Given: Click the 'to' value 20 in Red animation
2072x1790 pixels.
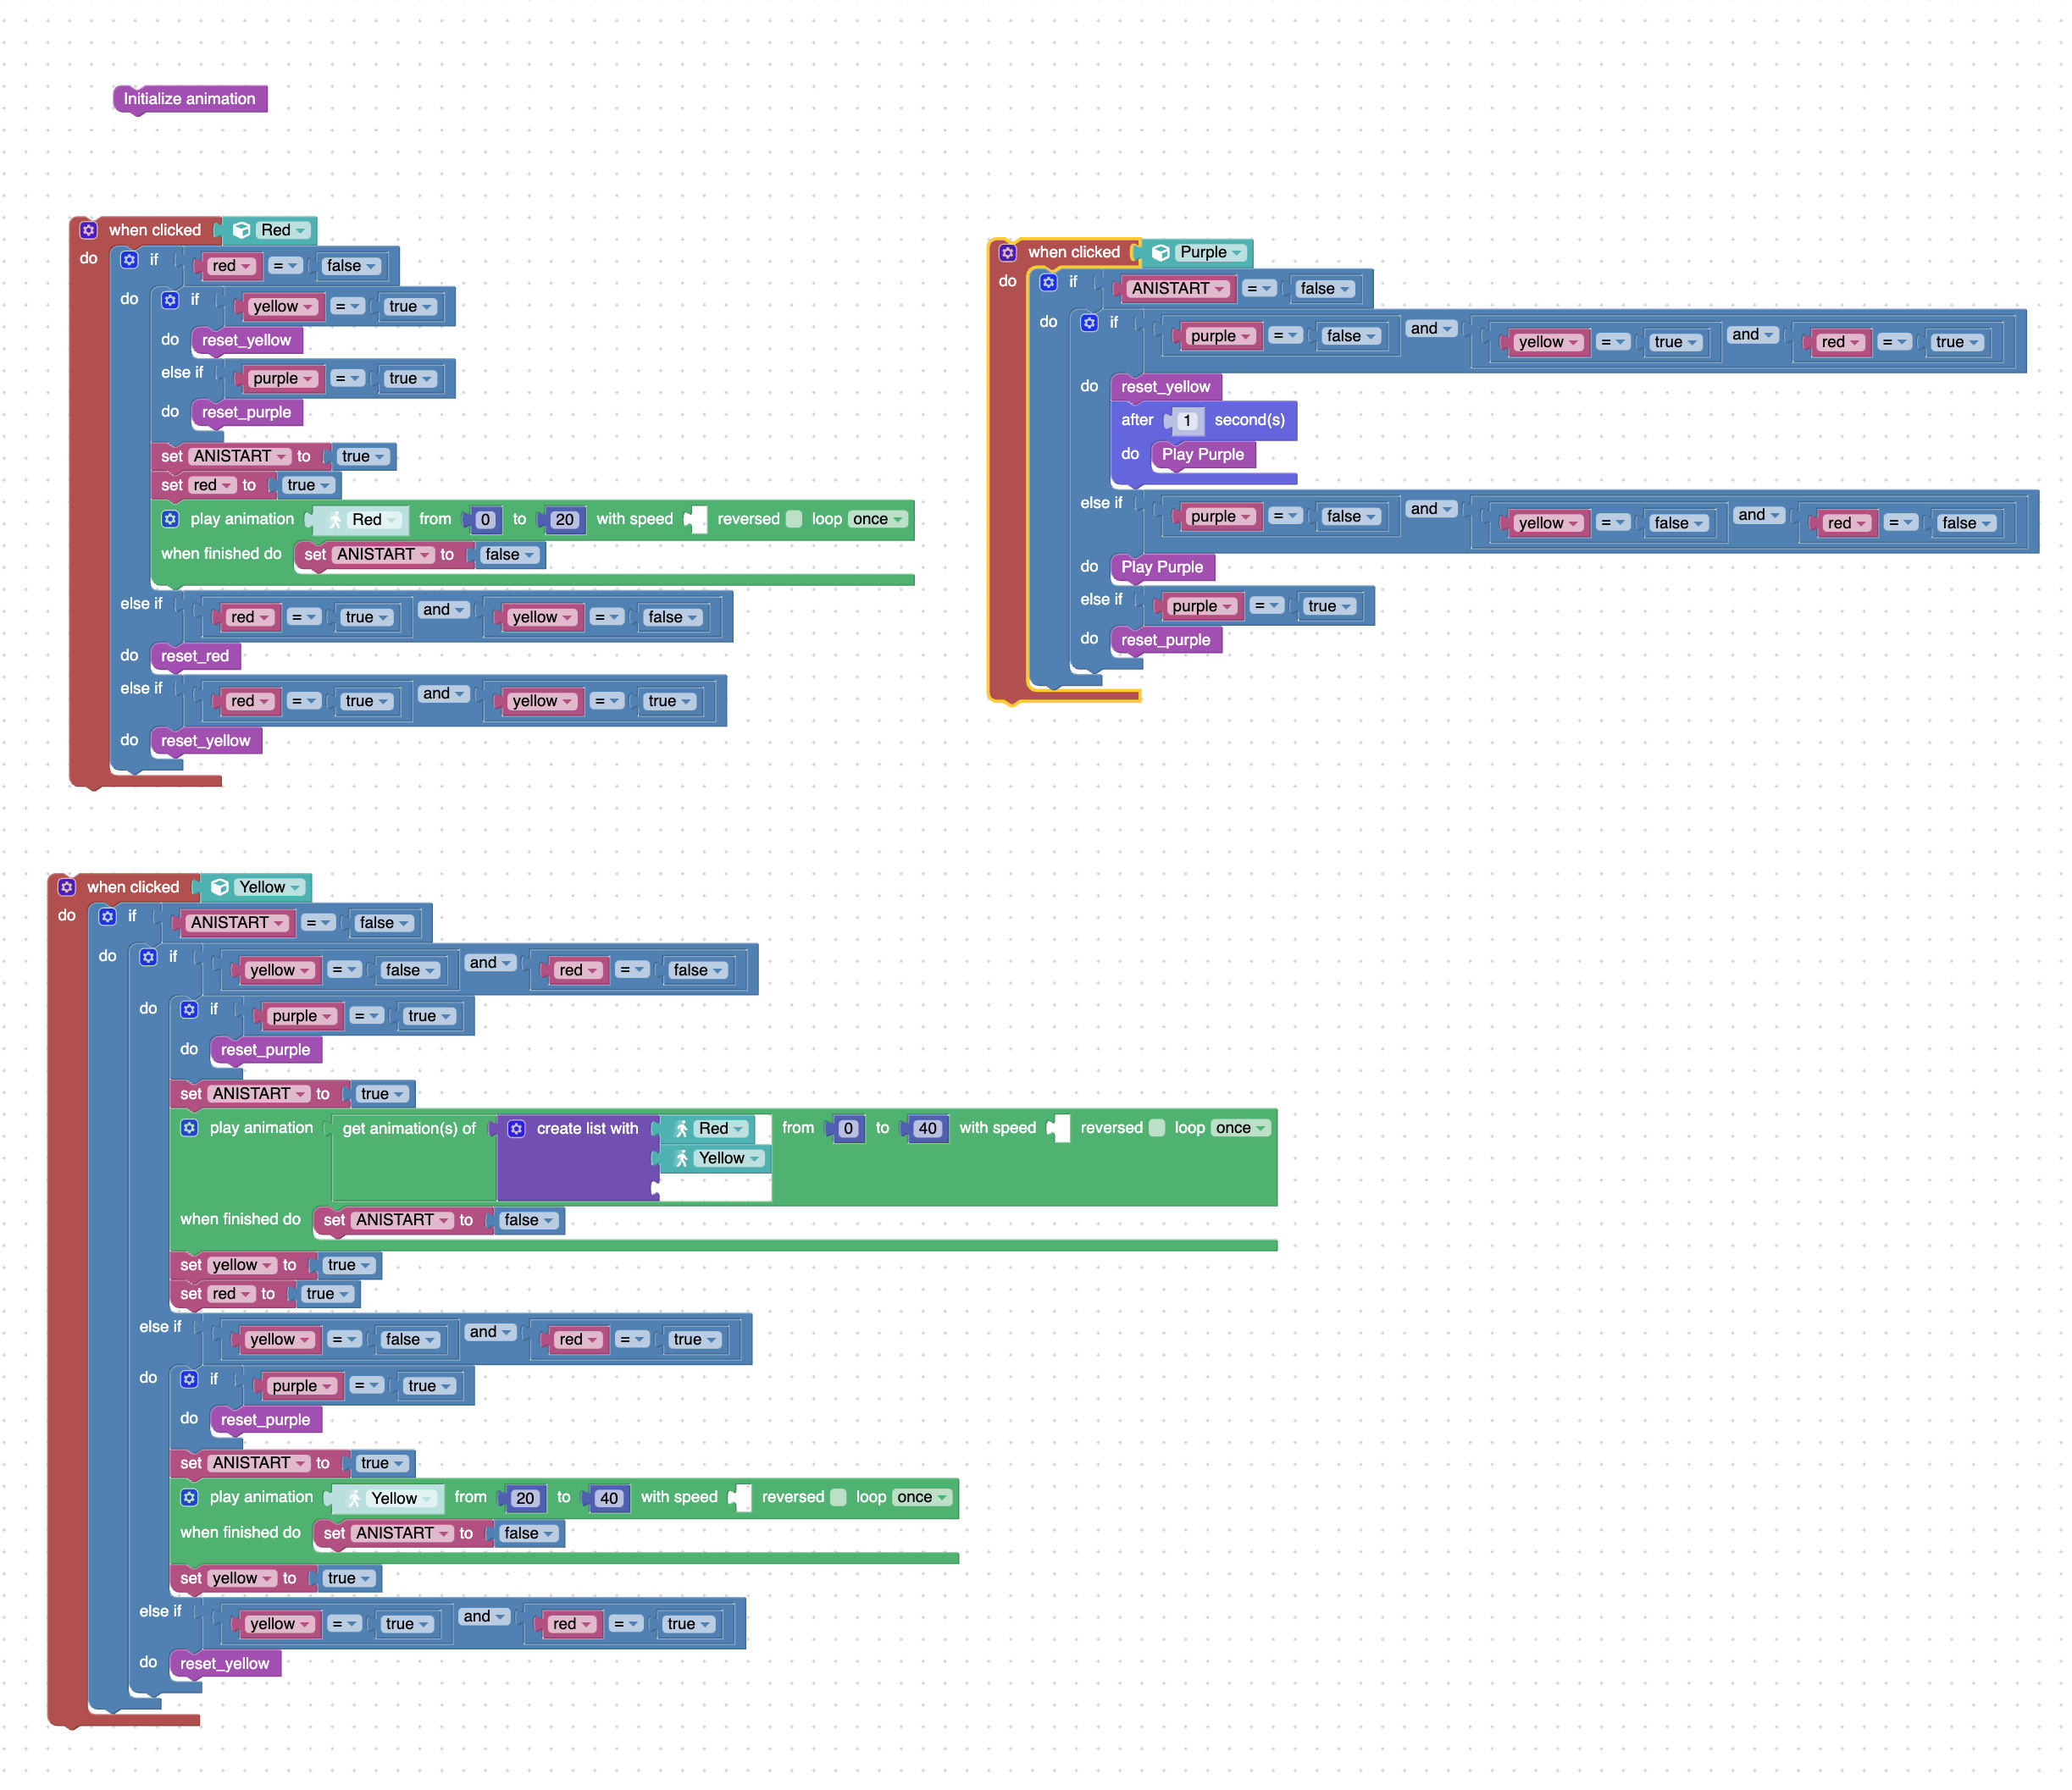Looking at the screenshot, I should coord(565,520).
